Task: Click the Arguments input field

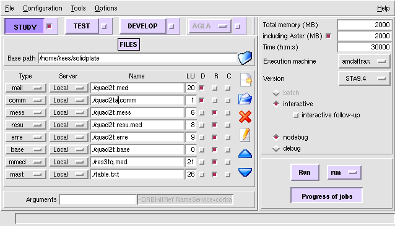Action: [x=98, y=199]
